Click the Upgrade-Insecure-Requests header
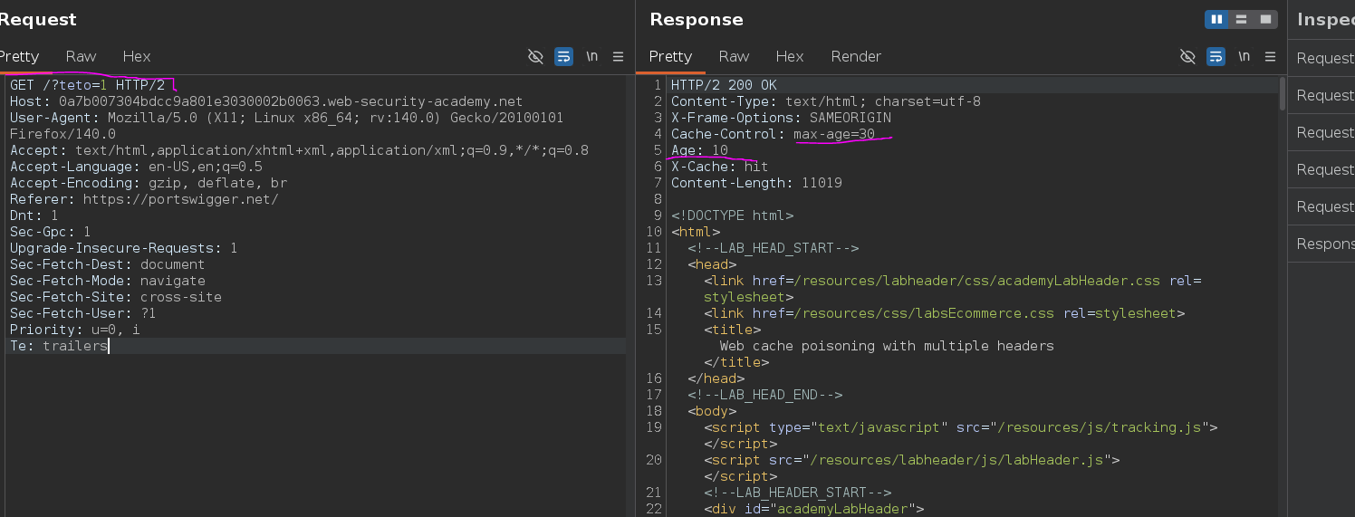 (123, 248)
